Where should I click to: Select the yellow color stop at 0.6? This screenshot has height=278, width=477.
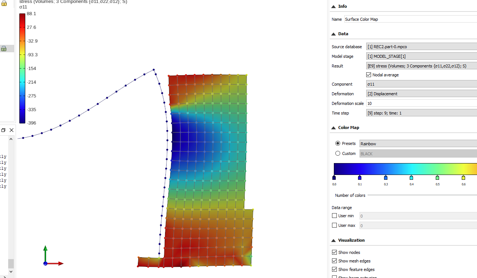[463, 178]
